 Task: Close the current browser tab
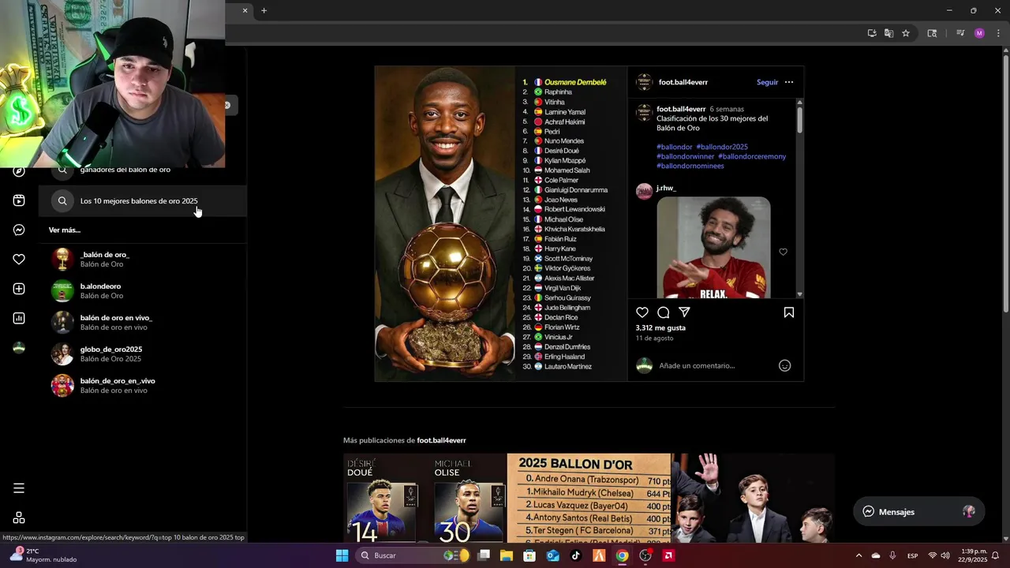point(245,10)
